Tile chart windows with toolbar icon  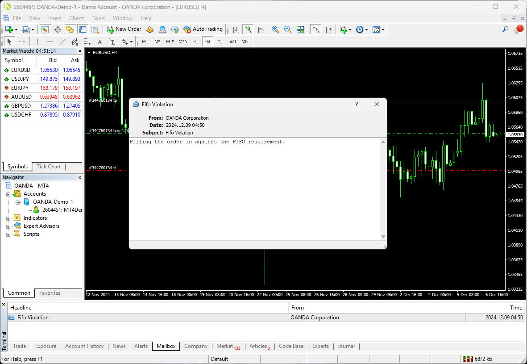300,29
